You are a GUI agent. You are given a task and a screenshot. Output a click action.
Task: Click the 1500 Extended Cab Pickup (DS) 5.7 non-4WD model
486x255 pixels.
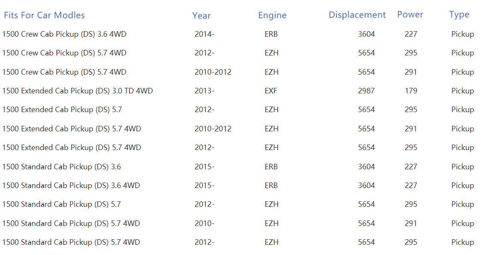(x=62, y=110)
